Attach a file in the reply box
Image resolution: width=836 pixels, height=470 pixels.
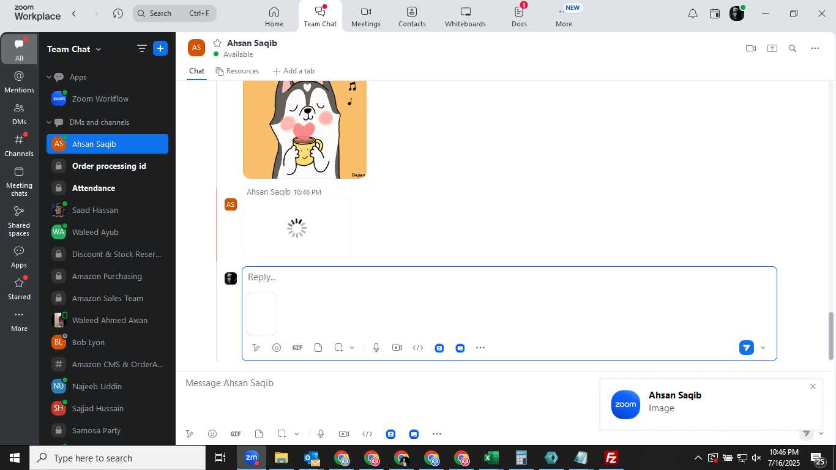pos(318,348)
